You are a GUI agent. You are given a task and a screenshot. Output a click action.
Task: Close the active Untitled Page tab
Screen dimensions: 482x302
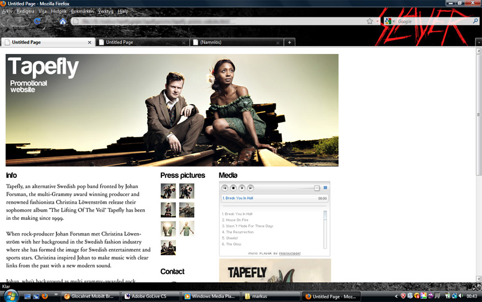[90, 43]
